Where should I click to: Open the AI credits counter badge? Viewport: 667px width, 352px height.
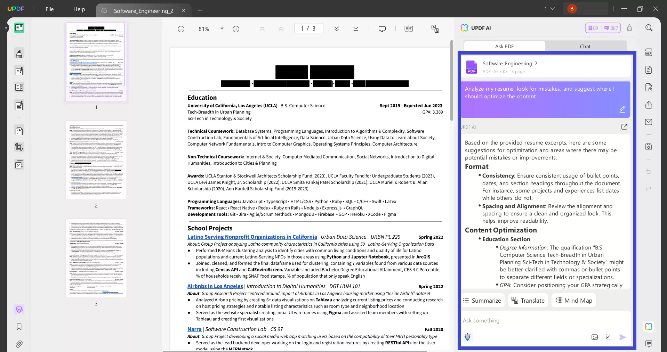tap(603, 28)
